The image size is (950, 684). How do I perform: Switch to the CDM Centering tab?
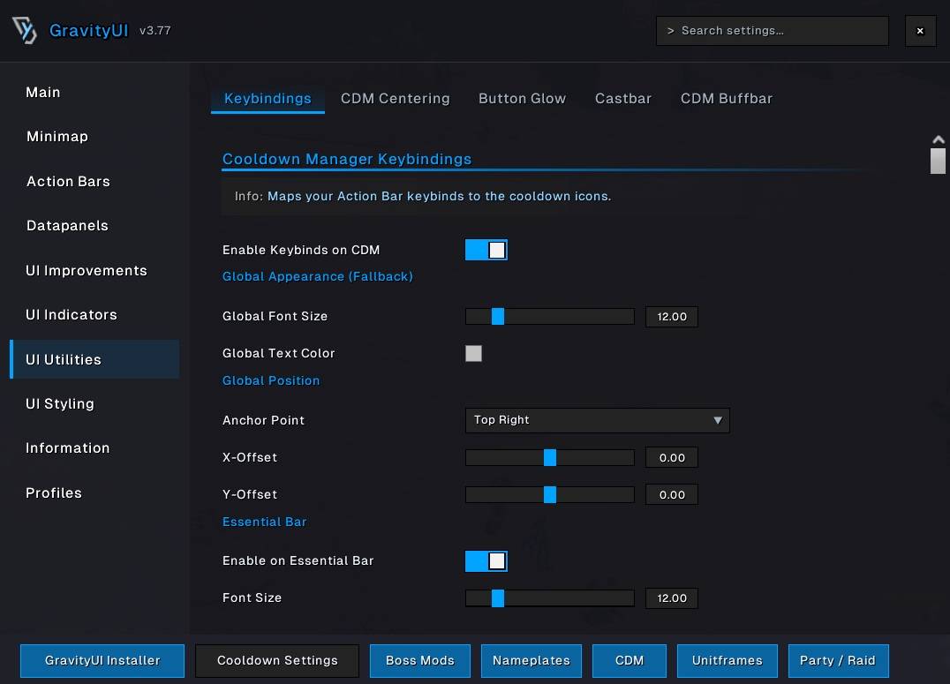point(395,99)
